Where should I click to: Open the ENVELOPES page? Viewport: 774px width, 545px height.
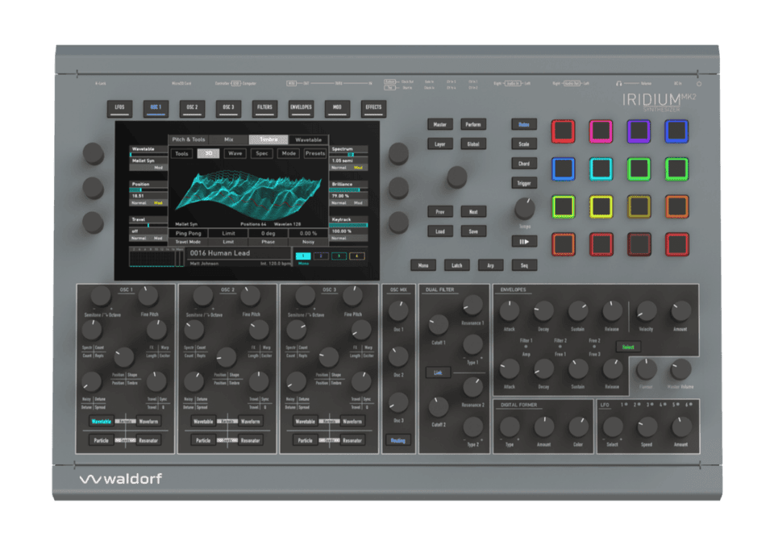(301, 108)
